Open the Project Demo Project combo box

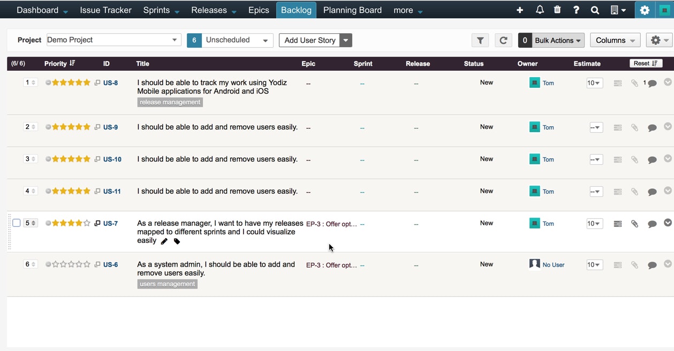click(113, 40)
